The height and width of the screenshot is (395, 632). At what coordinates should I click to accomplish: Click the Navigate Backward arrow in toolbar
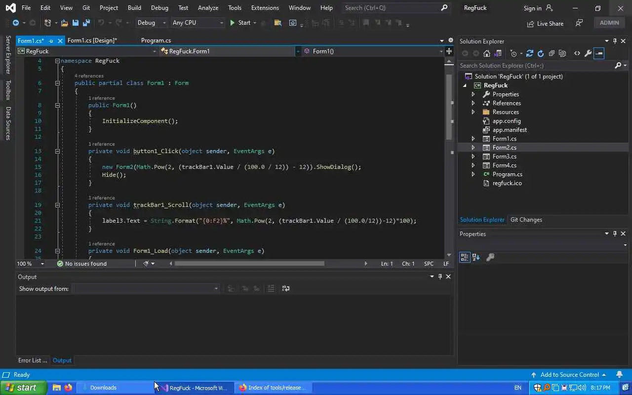pos(16,23)
